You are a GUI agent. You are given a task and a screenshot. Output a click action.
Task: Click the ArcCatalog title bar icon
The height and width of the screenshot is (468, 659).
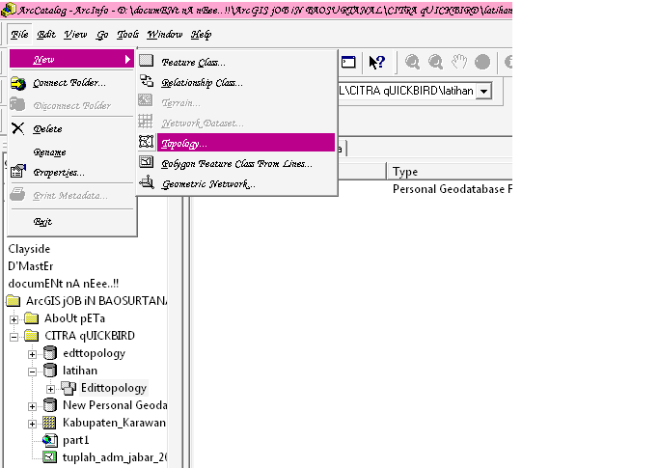pyautogui.click(x=8, y=10)
